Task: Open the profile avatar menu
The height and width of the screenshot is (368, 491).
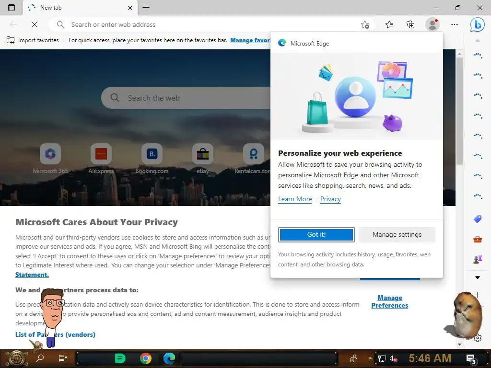Action: tap(433, 24)
